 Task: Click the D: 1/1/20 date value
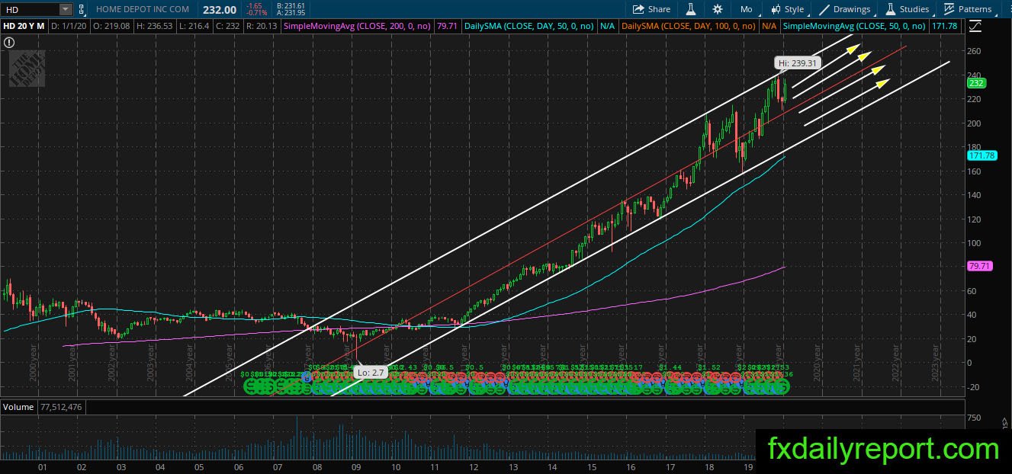68,26
